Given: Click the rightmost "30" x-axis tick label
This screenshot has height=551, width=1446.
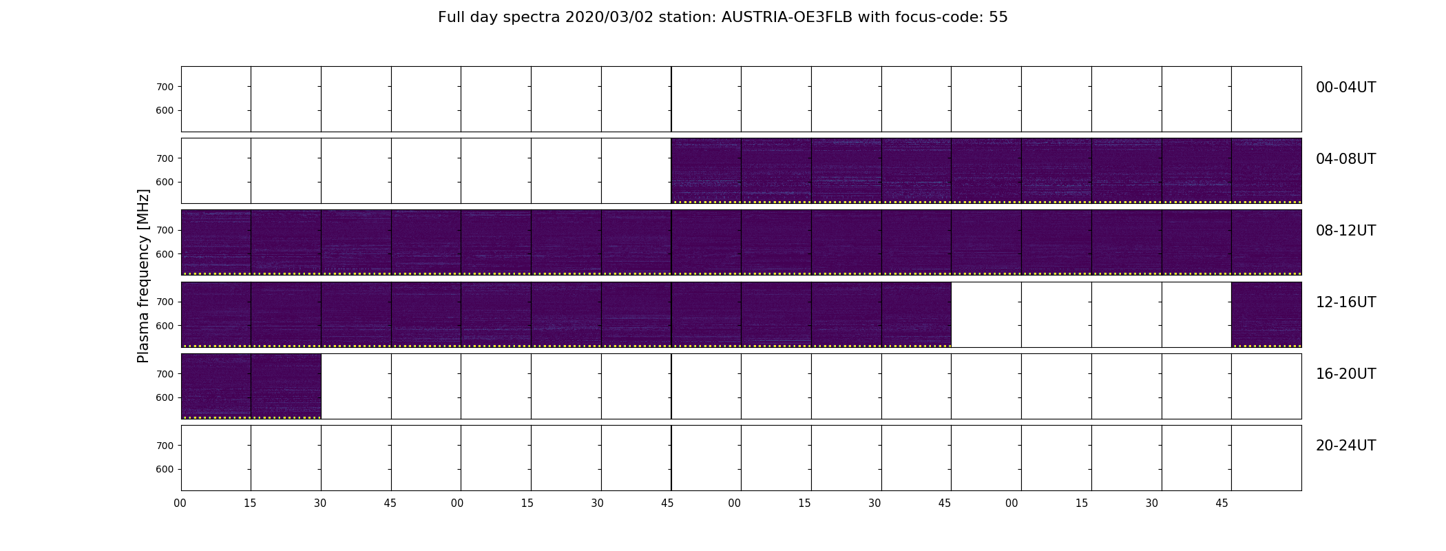Looking at the screenshot, I should coord(1152,503).
